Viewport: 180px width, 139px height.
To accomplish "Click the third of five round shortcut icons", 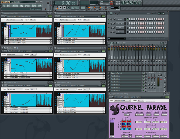I will click(x=131, y=3).
